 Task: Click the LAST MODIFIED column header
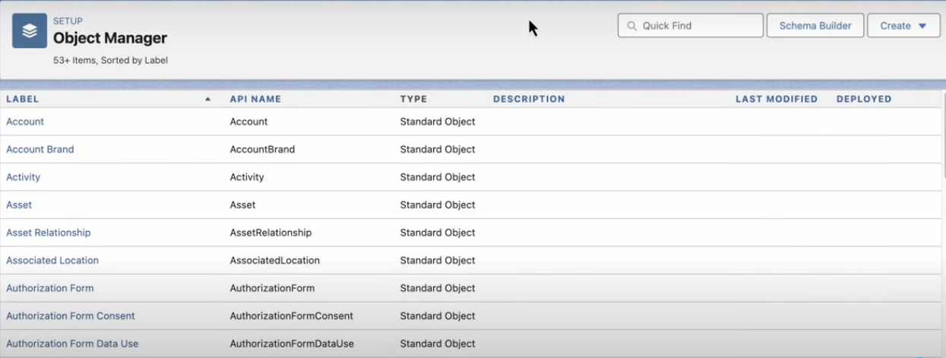(777, 99)
